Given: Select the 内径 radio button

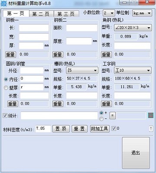Looking at the screenshot, I should click(x=6, y=79).
